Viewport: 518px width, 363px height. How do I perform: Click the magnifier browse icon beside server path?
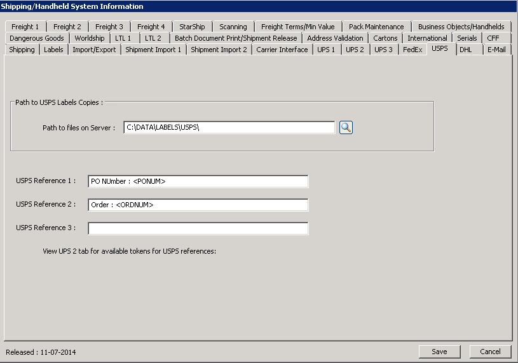(x=346, y=128)
